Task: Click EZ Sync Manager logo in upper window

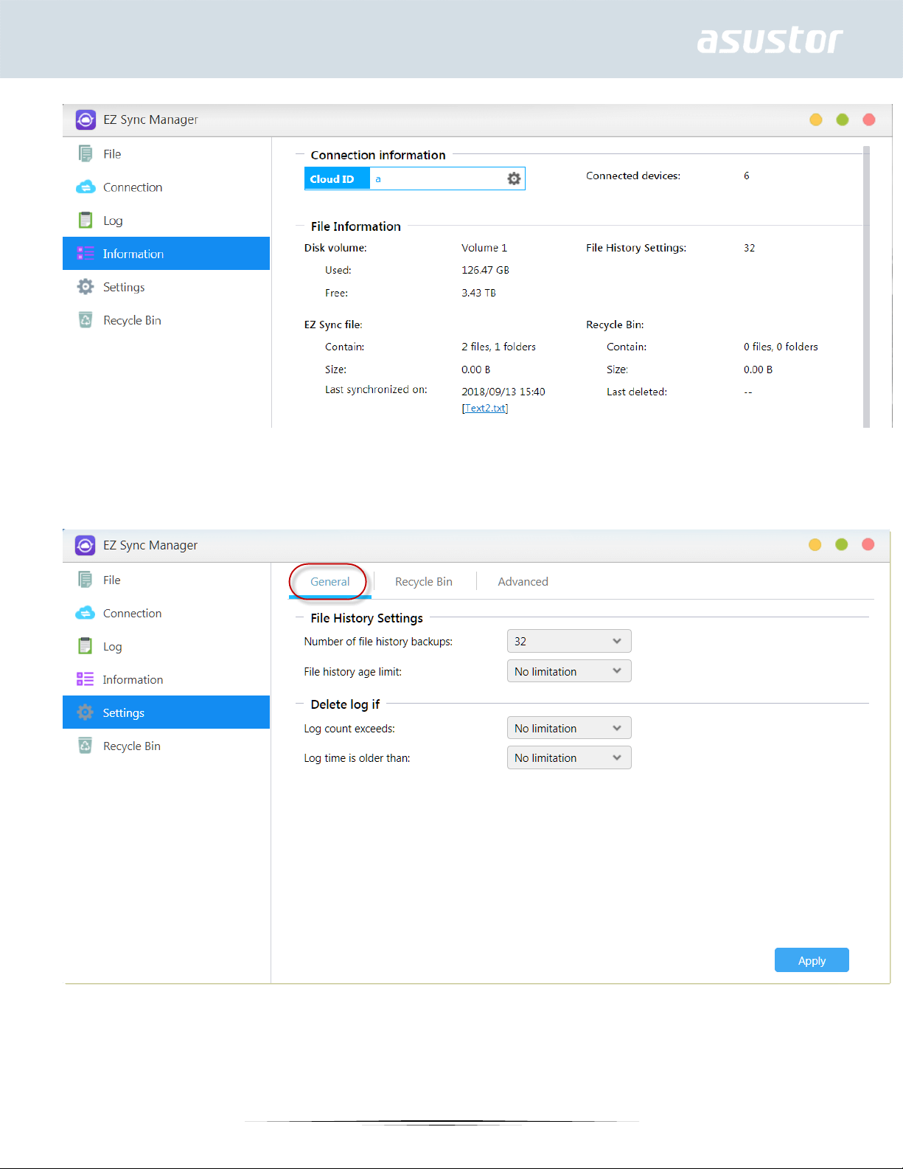Action: pos(86,119)
